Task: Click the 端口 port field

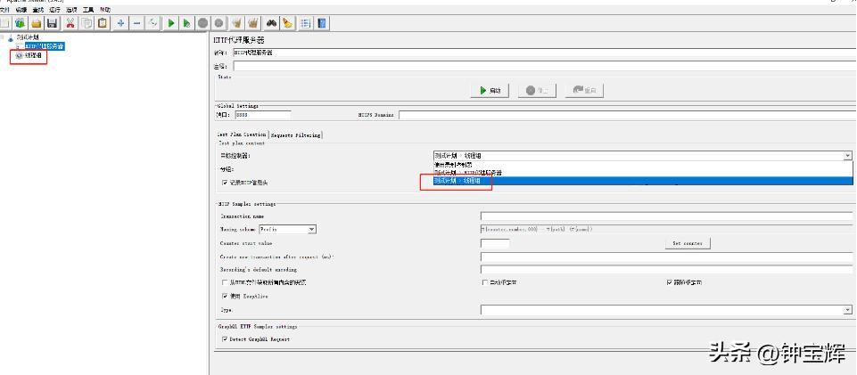Action: (x=262, y=115)
